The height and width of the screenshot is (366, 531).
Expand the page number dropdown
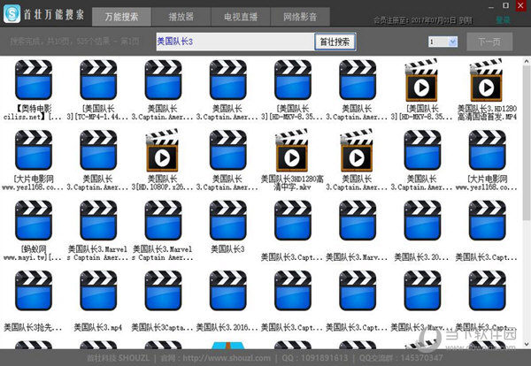pos(453,42)
